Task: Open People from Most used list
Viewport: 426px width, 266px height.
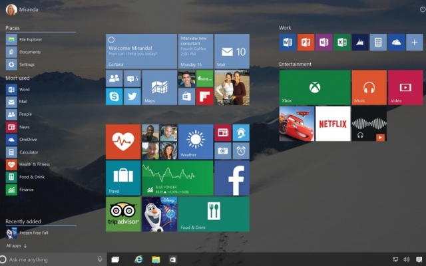Action: tap(19, 114)
